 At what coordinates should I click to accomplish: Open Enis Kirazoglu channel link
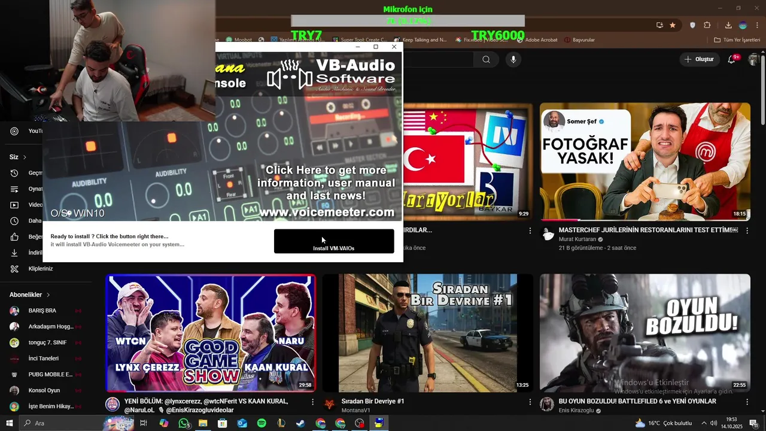(x=577, y=411)
